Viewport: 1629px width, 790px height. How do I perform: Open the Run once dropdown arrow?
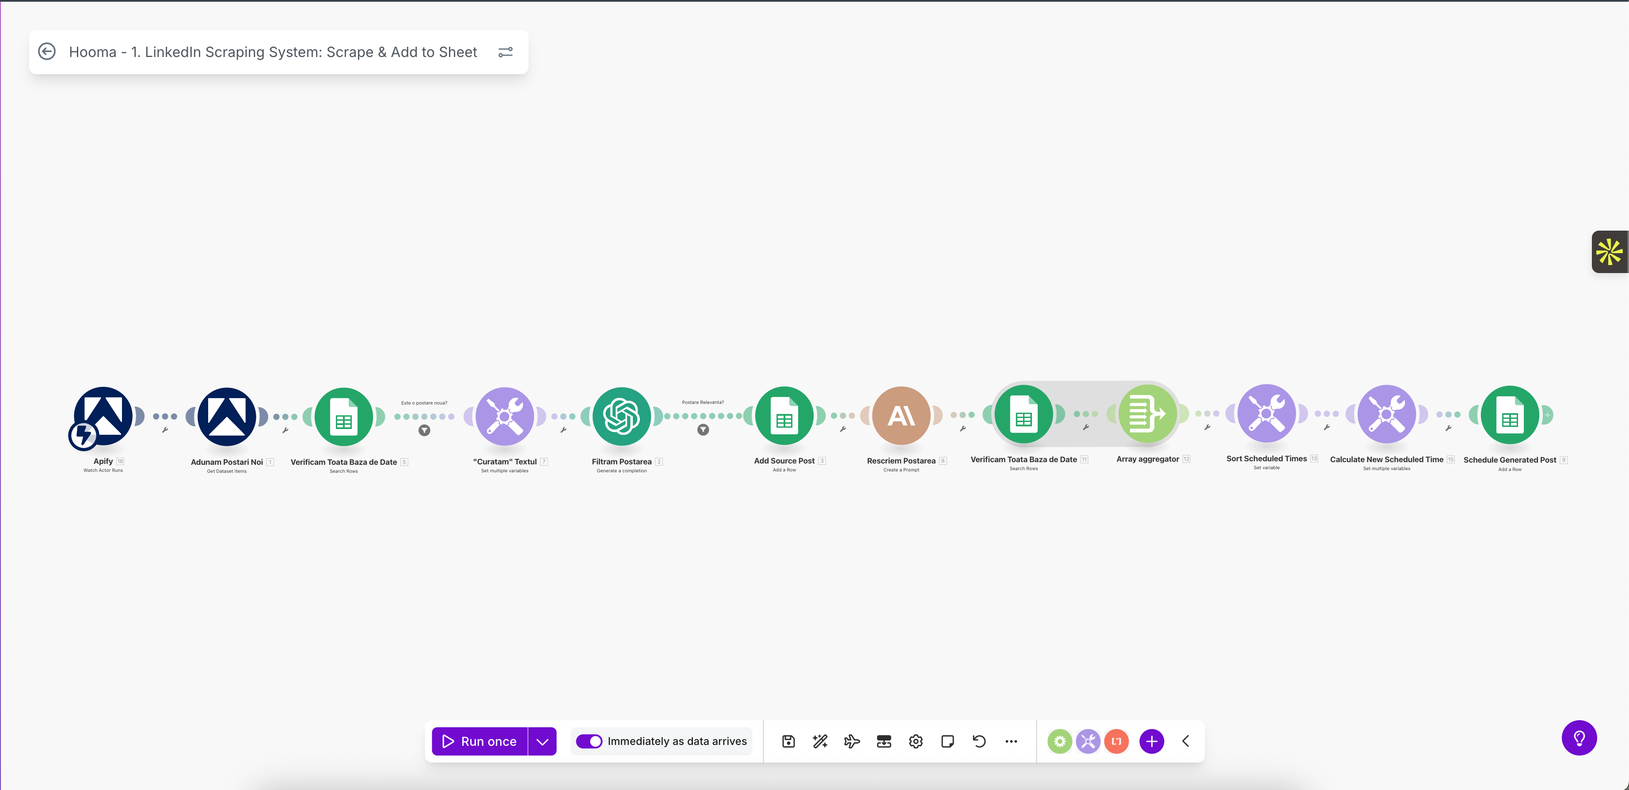pos(543,741)
